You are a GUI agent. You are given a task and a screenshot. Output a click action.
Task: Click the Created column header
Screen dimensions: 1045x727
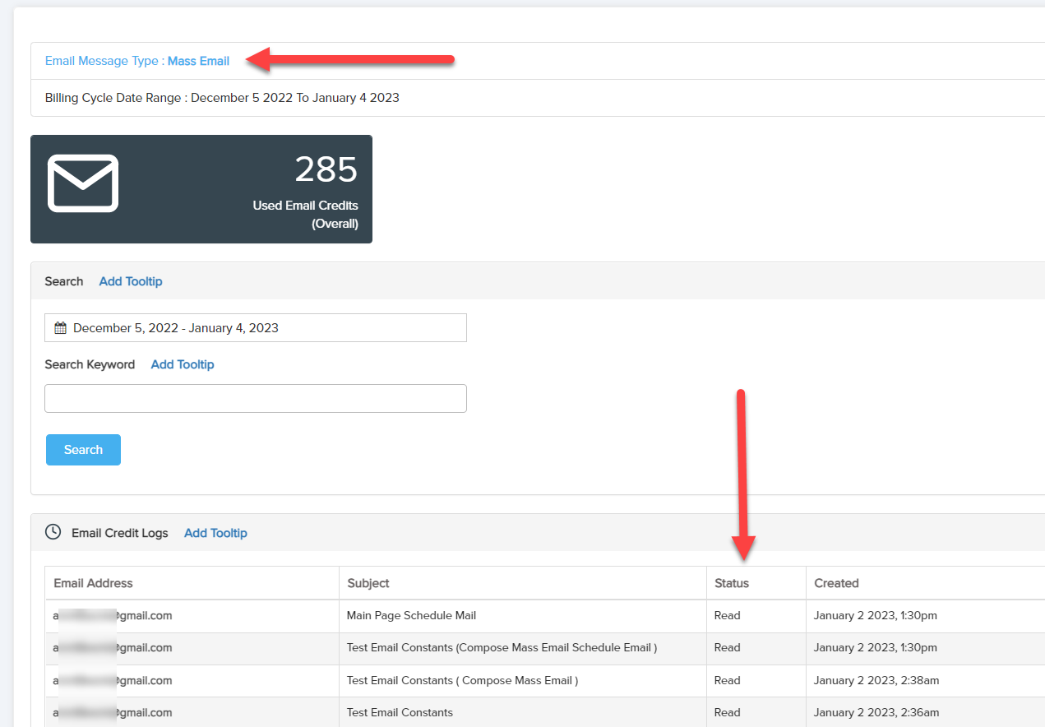click(x=836, y=583)
